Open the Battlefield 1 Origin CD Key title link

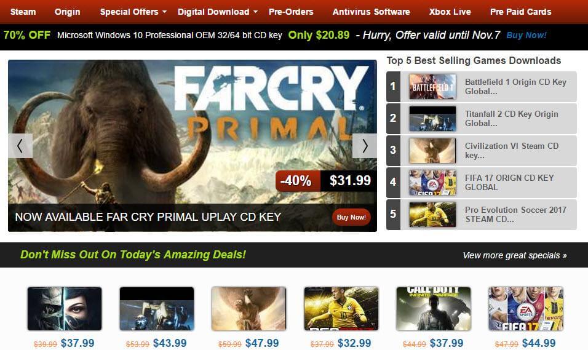coord(515,87)
